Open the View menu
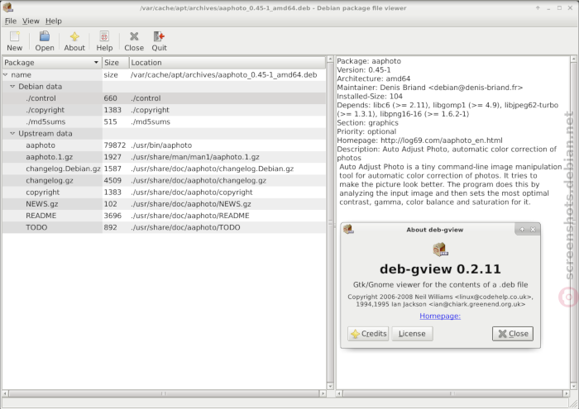Image resolution: width=579 pixels, height=409 pixels. [x=31, y=21]
